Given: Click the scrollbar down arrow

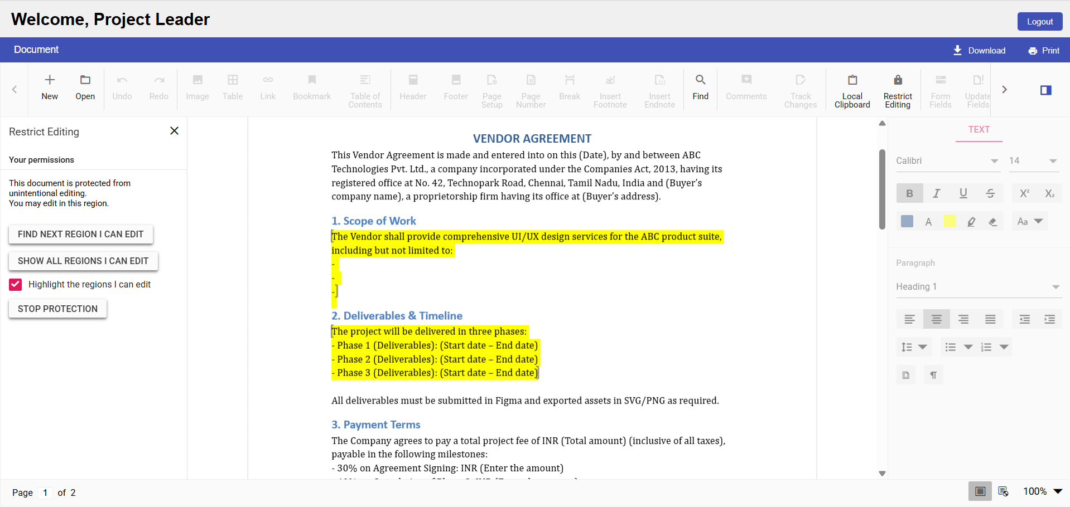Looking at the screenshot, I should pos(882,474).
